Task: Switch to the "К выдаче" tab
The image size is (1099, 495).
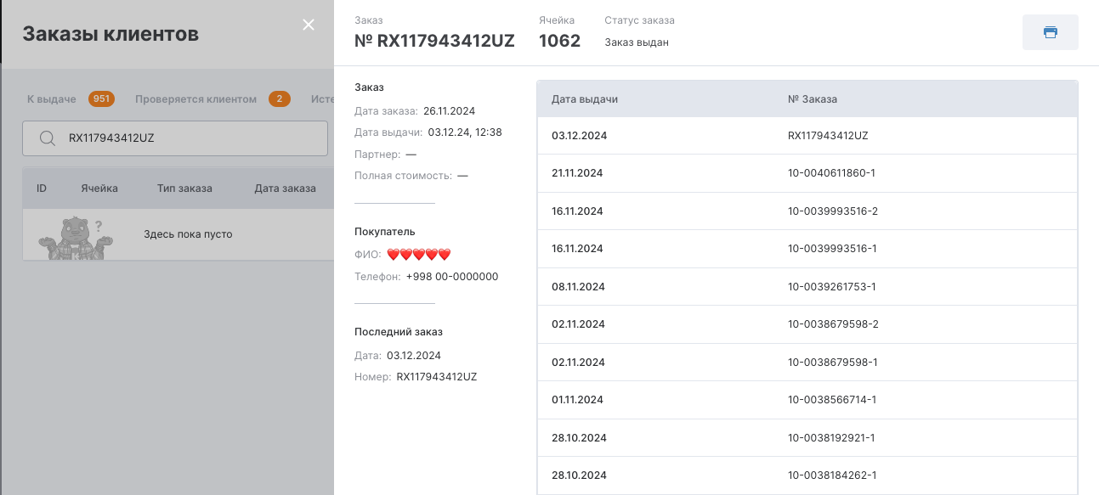Action: click(52, 99)
